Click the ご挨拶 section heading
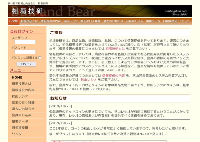 tap(56, 33)
